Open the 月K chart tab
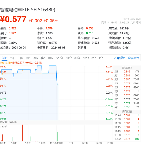 tap(36, 58)
